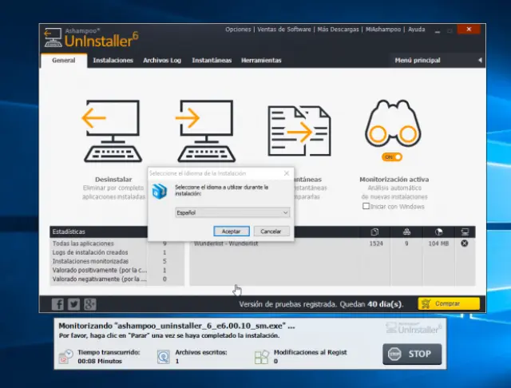Click Aceptar in the language dialog
This screenshot has height=388, width=511.
[231, 231]
